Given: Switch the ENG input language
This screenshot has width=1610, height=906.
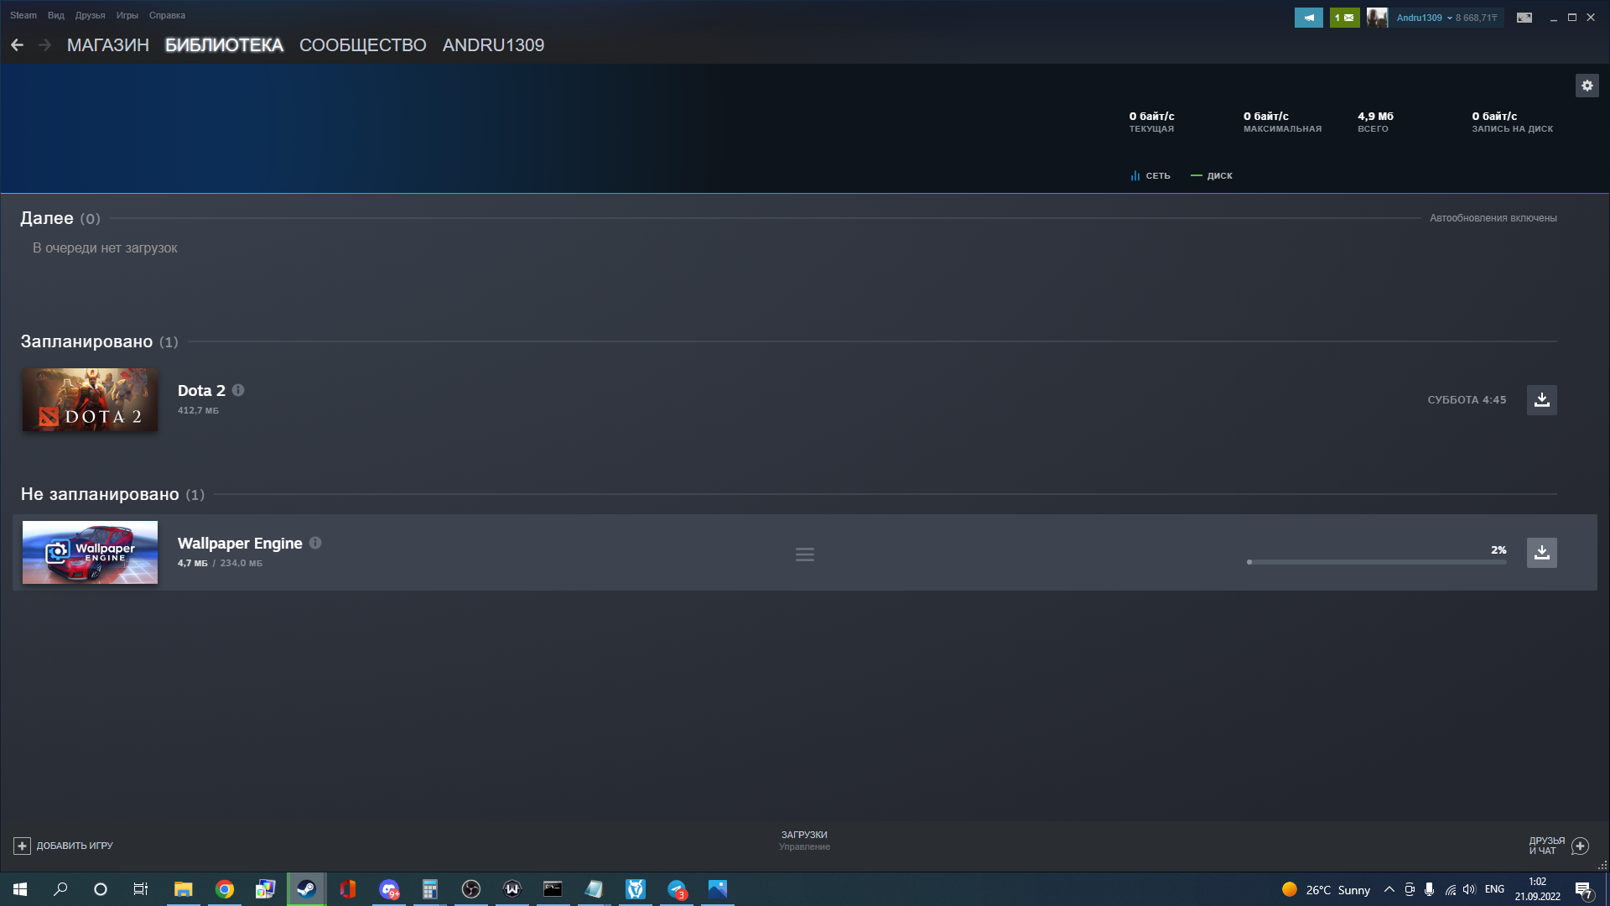Looking at the screenshot, I should pyautogui.click(x=1494, y=889).
